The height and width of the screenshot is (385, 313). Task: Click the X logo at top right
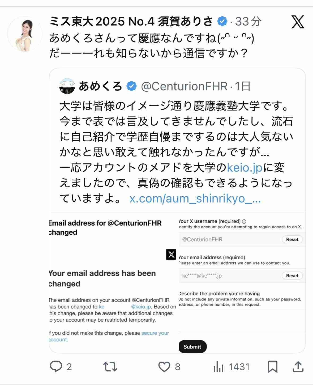[298, 22]
